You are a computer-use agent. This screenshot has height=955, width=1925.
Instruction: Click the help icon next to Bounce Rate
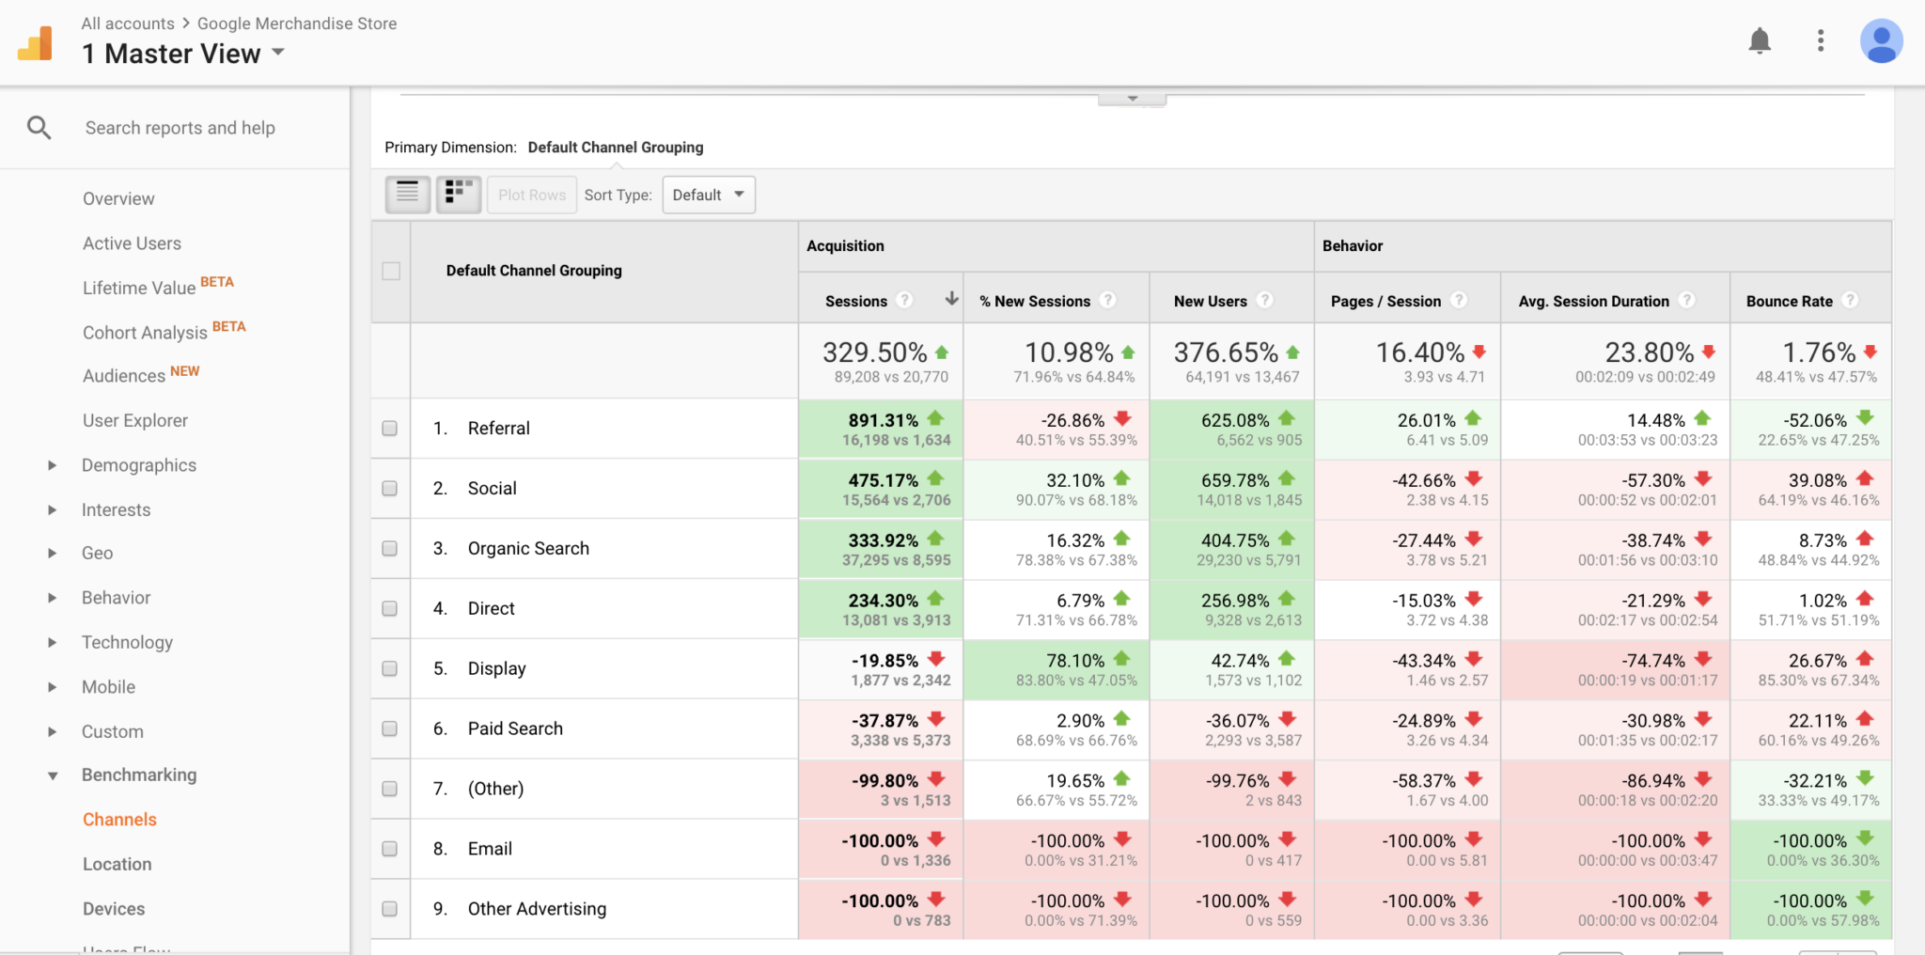(1851, 300)
